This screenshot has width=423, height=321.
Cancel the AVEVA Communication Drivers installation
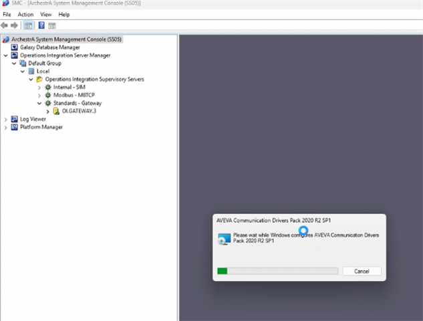[362, 271]
